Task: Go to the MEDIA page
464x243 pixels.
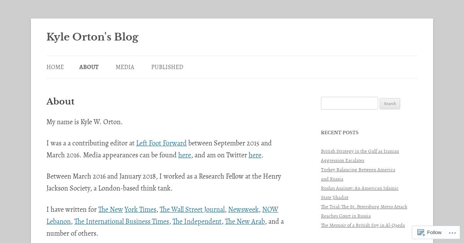Action: click(x=125, y=67)
